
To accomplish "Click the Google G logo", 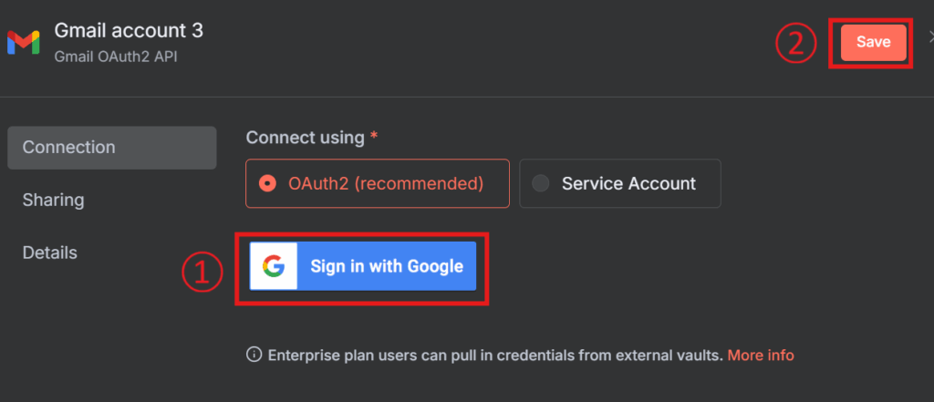I will 274,266.
